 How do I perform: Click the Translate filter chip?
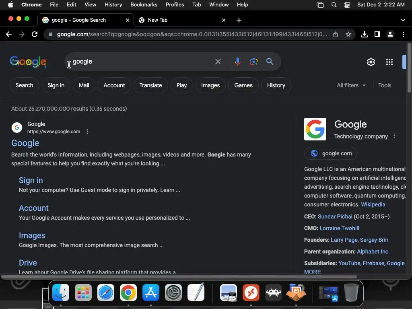point(150,85)
